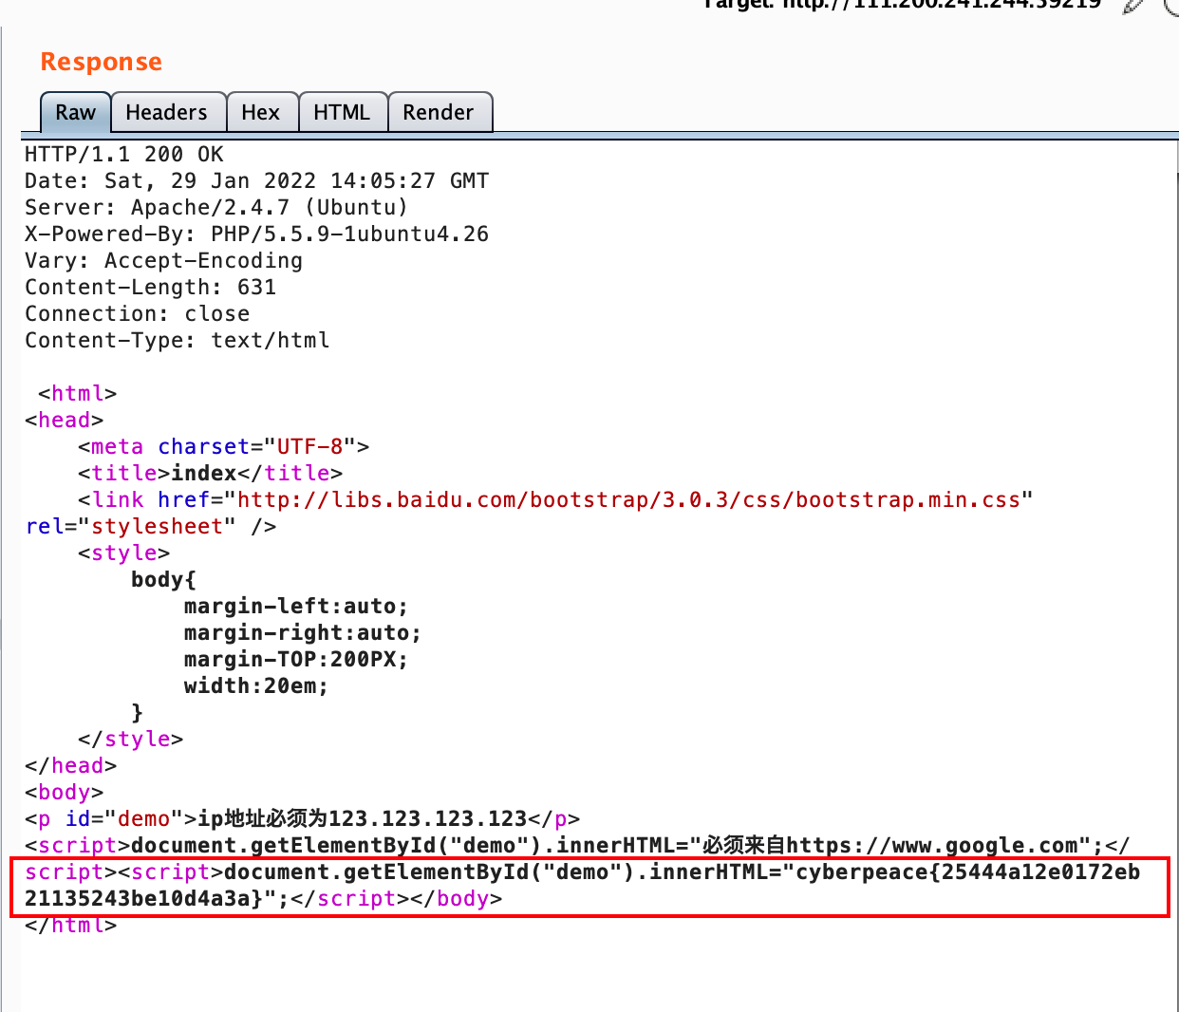This screenshot has width=1179, height=1012.
Task: Select the HTML tab
Action: (x=343, y=112)
